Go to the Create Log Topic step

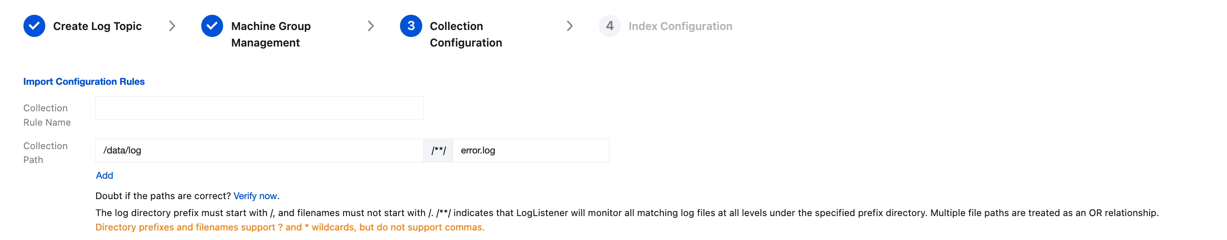97,26
